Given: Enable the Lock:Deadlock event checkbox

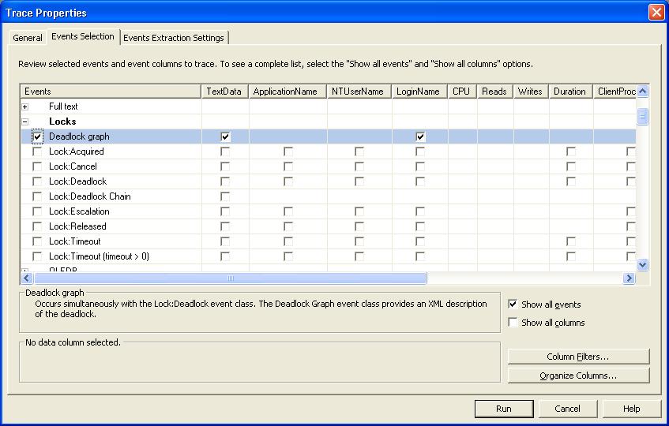Looking at the screenshot, I should (x=38, y=181).
